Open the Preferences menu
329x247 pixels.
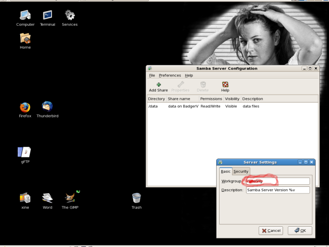click(x=170, y=75)
